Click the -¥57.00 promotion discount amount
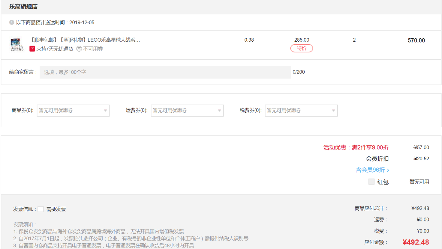This screenshot has width=442, height=249. pos(421,147)
